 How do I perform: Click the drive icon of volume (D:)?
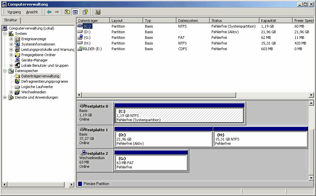80,32
